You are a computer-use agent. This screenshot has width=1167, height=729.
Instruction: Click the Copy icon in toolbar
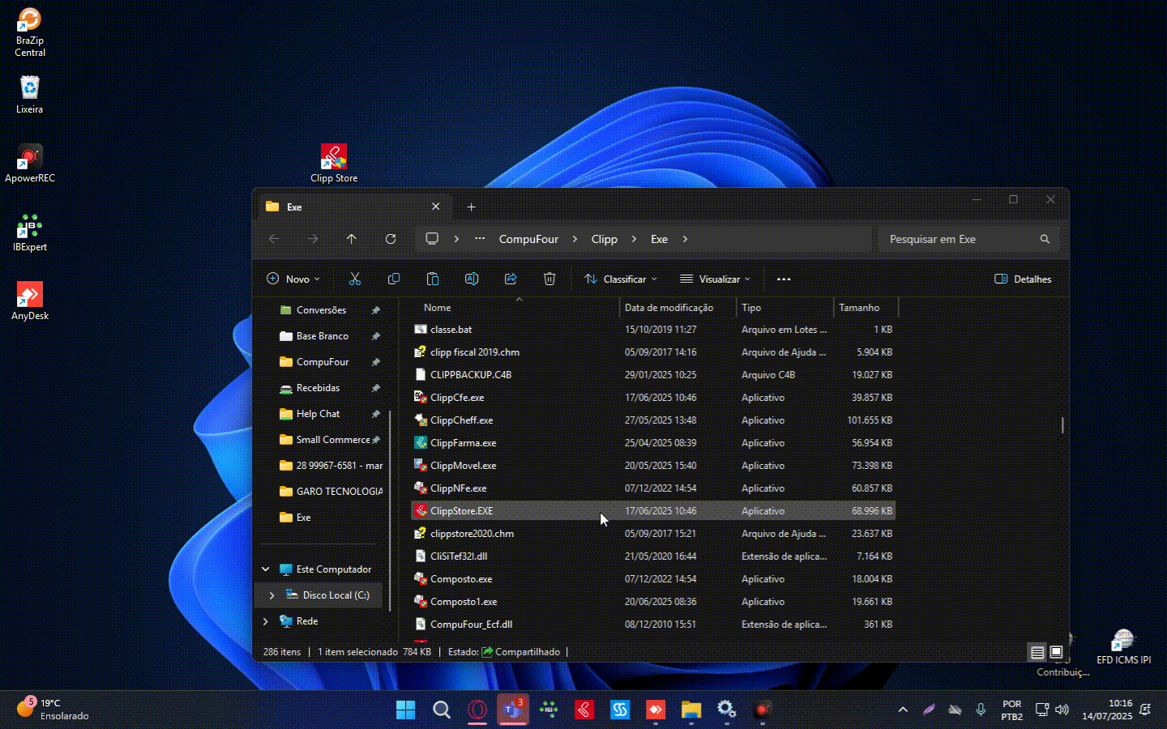pyautogui.click(x=394, y=279)
